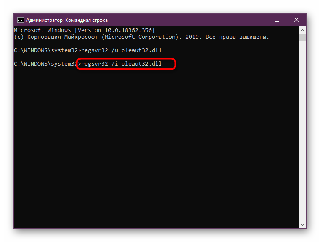
Task: Click the "Все права защищены" text
Action: (x=237, y=37)
